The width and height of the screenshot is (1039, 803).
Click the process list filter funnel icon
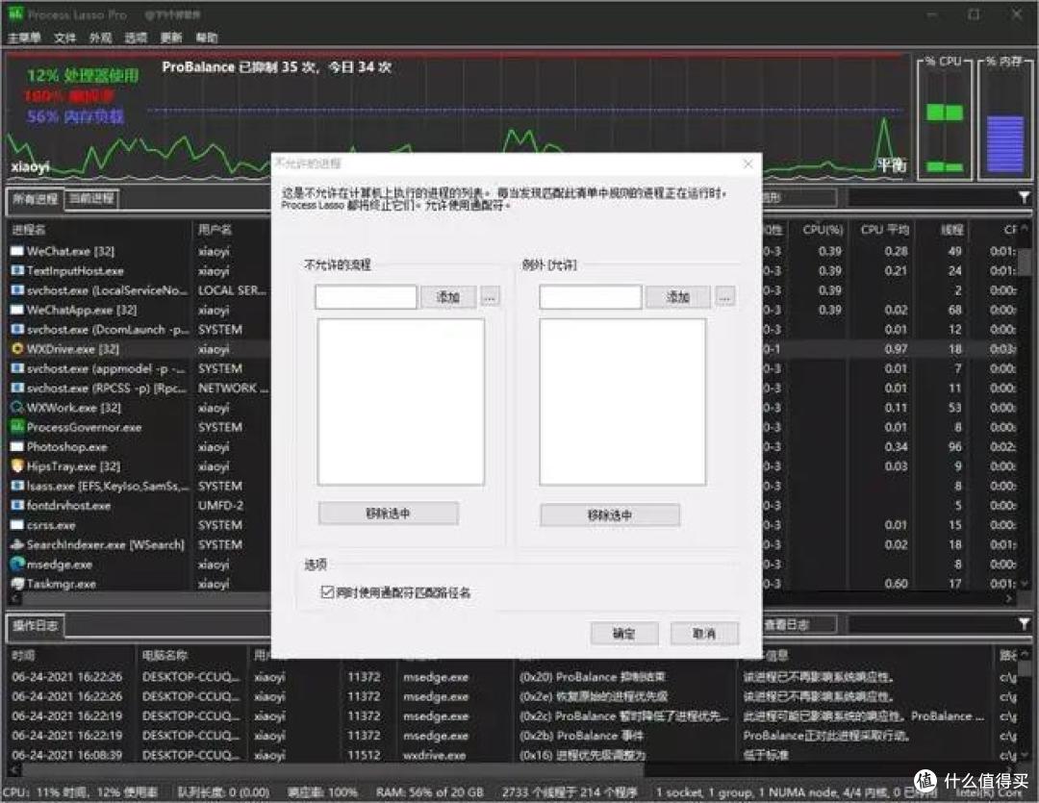[x=1024, y=197]
